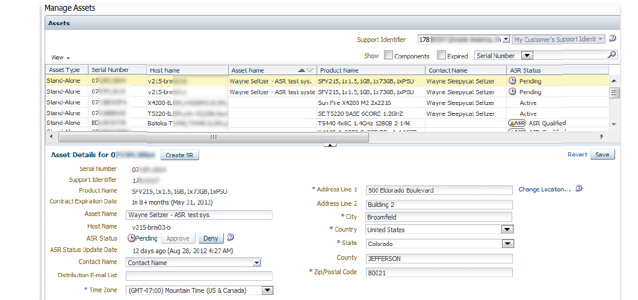This screenshot has width=638, height=300.
Task: Sort Asset Name column ascending
Action: [302, 70]
